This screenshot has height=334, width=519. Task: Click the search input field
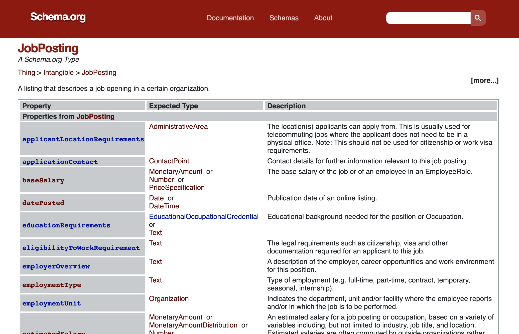pos(428,18)
